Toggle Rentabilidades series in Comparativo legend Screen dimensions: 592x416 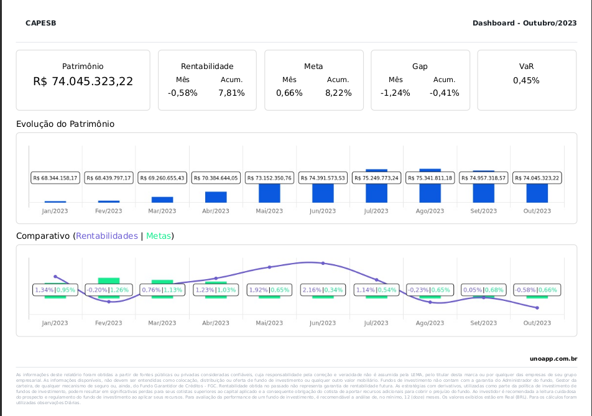[106, 236]
